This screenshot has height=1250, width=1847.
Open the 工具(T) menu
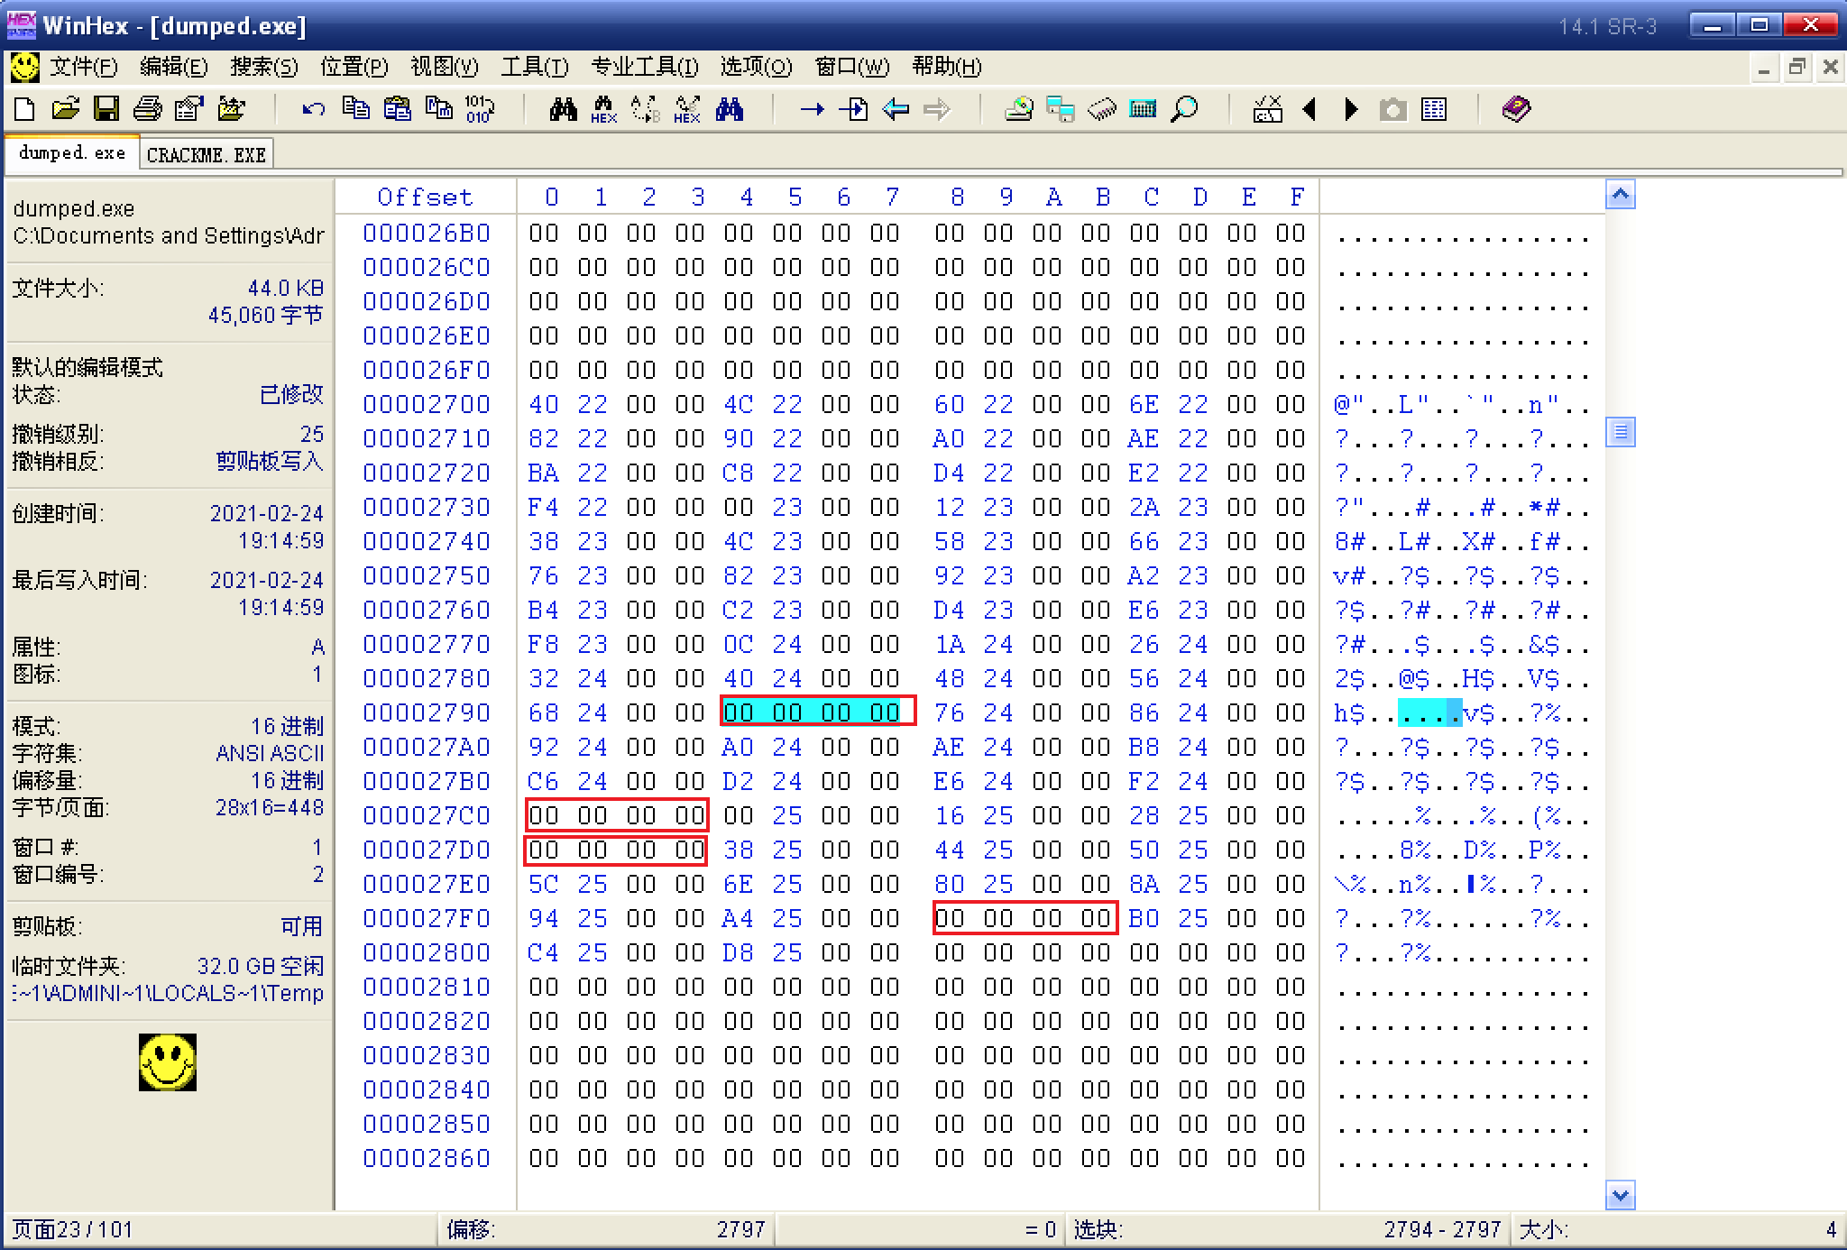tap(534, 67)
